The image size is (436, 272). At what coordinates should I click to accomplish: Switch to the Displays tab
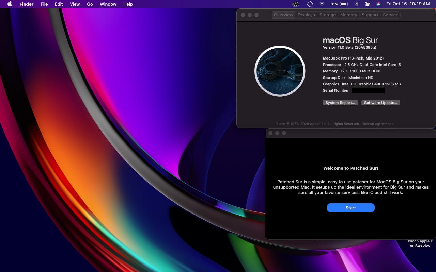306,15
